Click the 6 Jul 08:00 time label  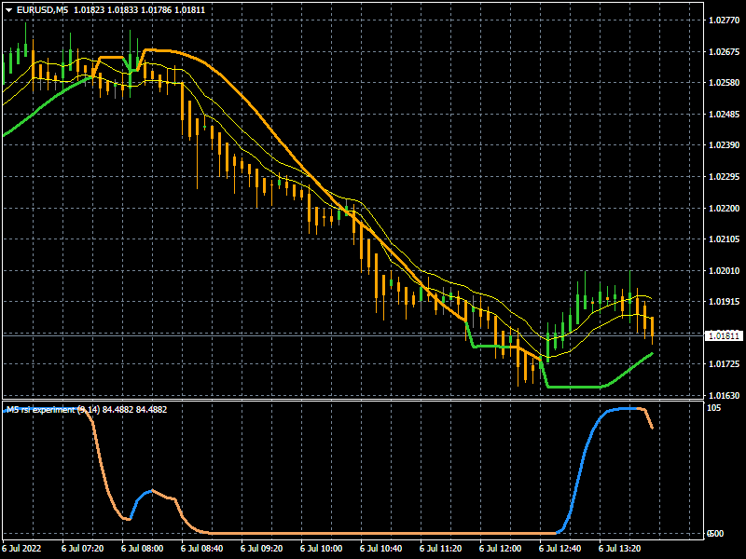[x=143, y=549]
